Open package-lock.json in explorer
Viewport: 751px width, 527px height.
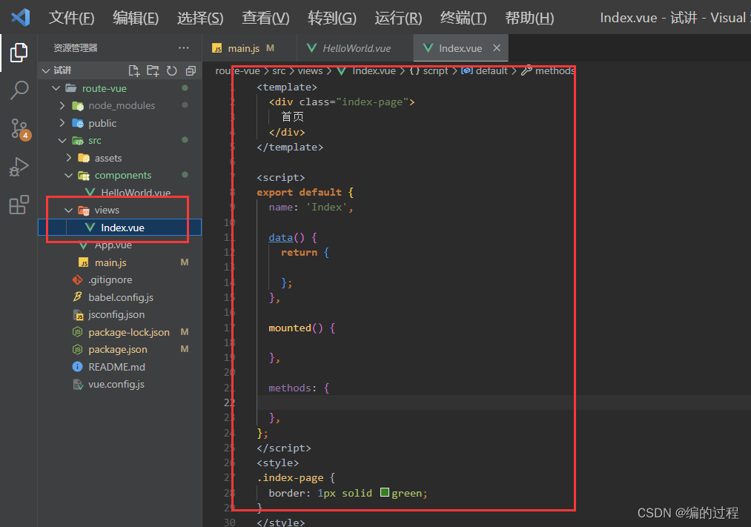pyautogui.click(x=120, y=332)
